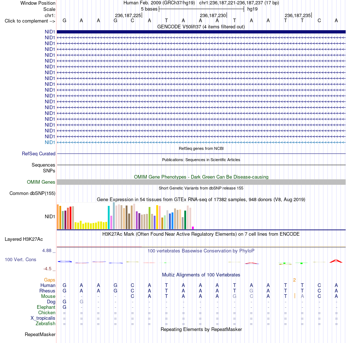
Task: Open the 'H3K27Ac Mark' ENCODE track title
Action: pos(201,234)
